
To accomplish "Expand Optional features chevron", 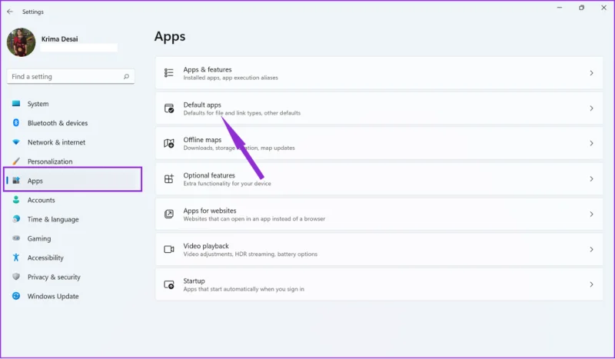I will pos(591,179).
